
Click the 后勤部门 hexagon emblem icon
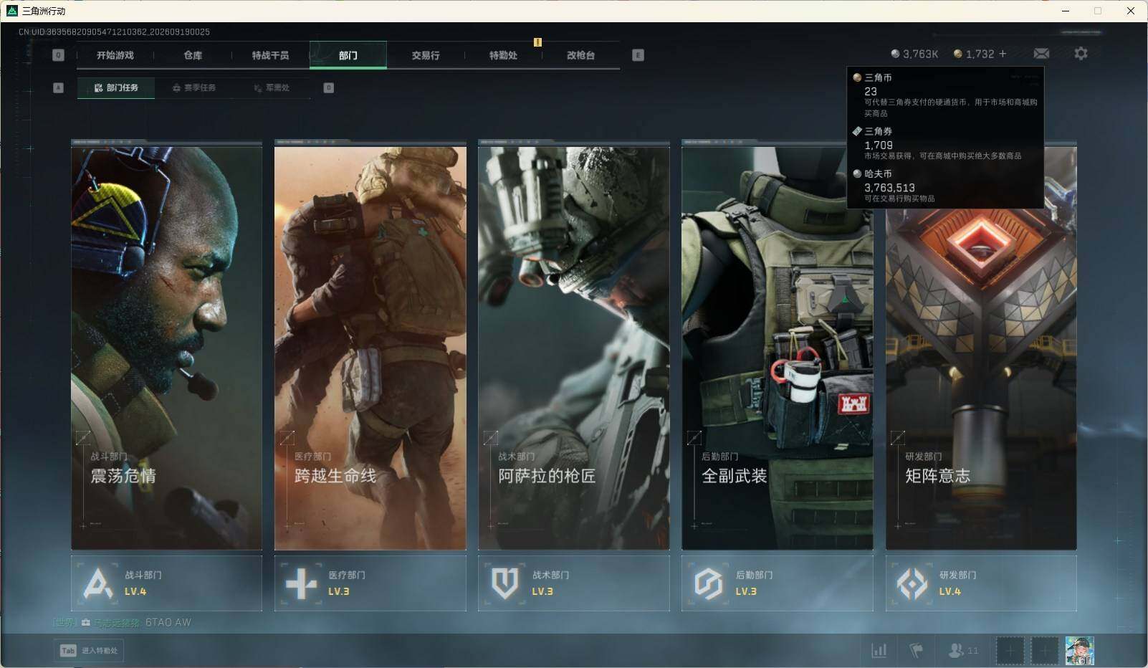point(708,583)
